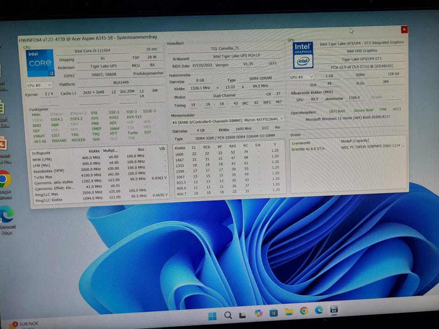
Task: Click the Tiger Lake-UP3 codename field
Action: point(103,67)
